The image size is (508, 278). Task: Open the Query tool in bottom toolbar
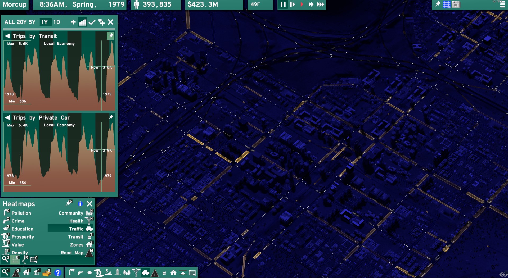(x=5, y=272)
